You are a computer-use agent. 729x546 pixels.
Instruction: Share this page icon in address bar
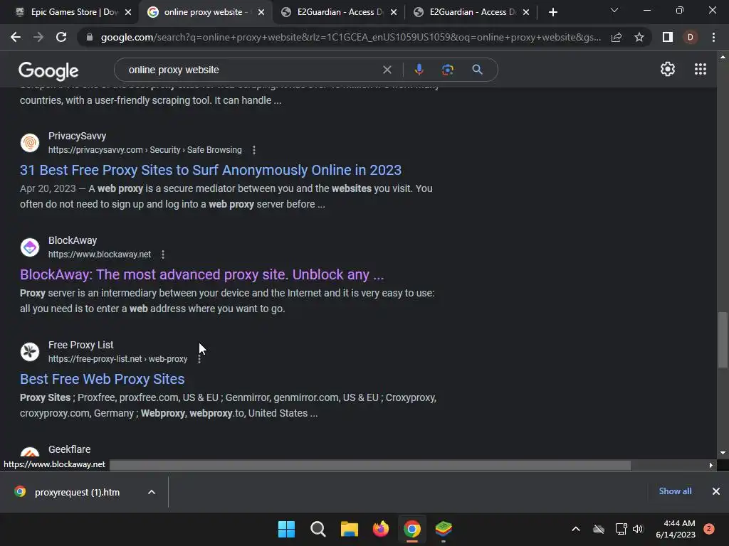pyautogui.click(x=617, y=37)
